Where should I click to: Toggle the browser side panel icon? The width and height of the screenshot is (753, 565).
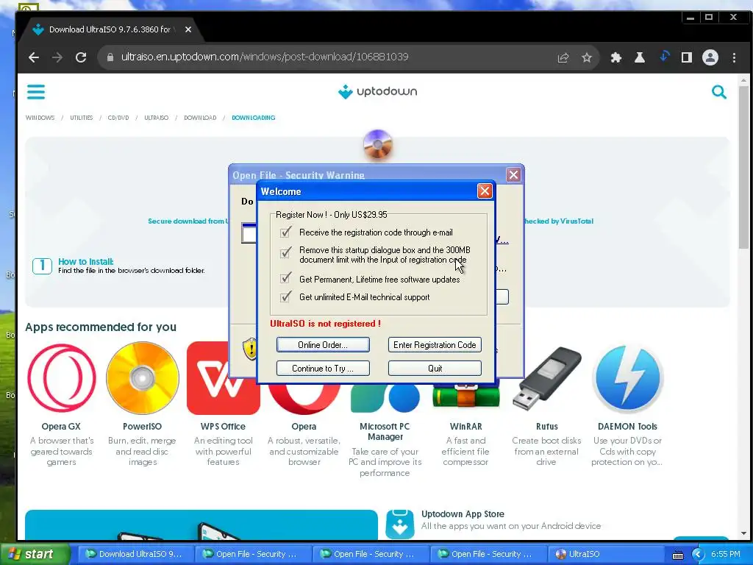point(687,57)
